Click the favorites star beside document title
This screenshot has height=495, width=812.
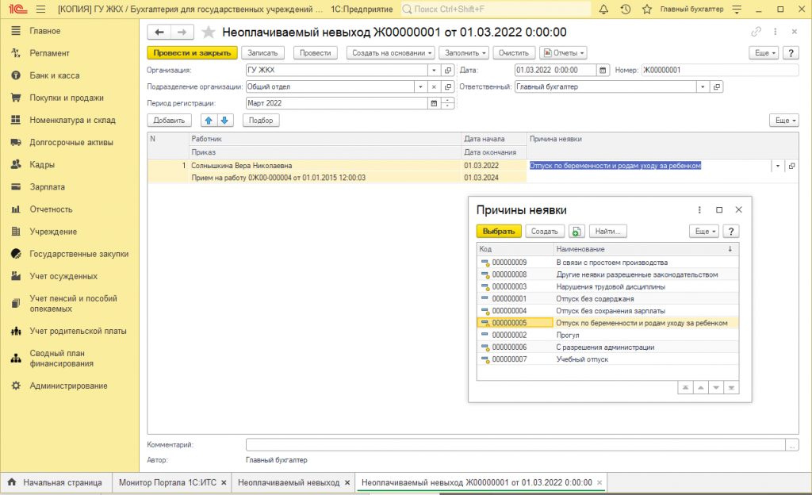tap(209, 32)
